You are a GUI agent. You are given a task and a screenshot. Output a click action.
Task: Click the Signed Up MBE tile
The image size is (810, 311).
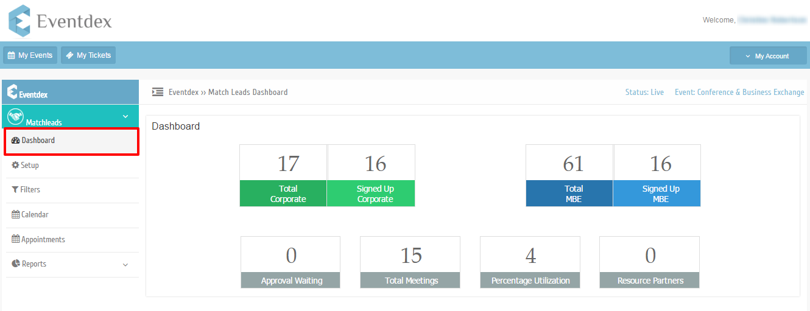click(x=657, y=175)
